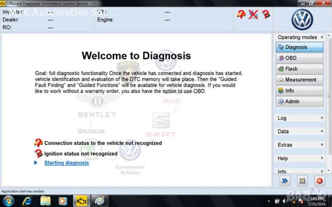Launch Internet Explorer from the taskbar

(27, 201)
